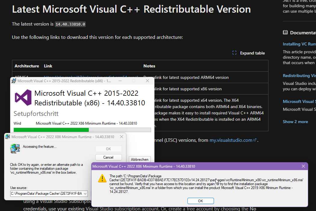This screenshot has height=211, width=316.
Task: Click the greyed-out OK button in feature dialog
Action: (x=108, y=149)
